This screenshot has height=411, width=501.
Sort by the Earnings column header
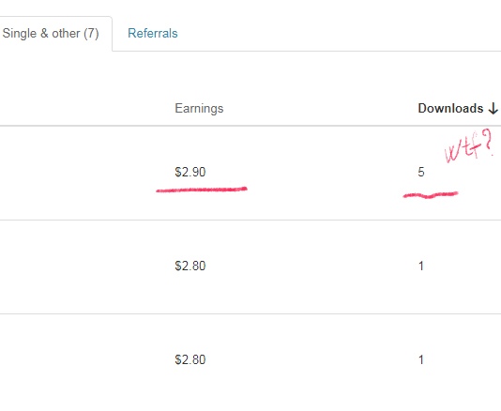tap(199, 108)
